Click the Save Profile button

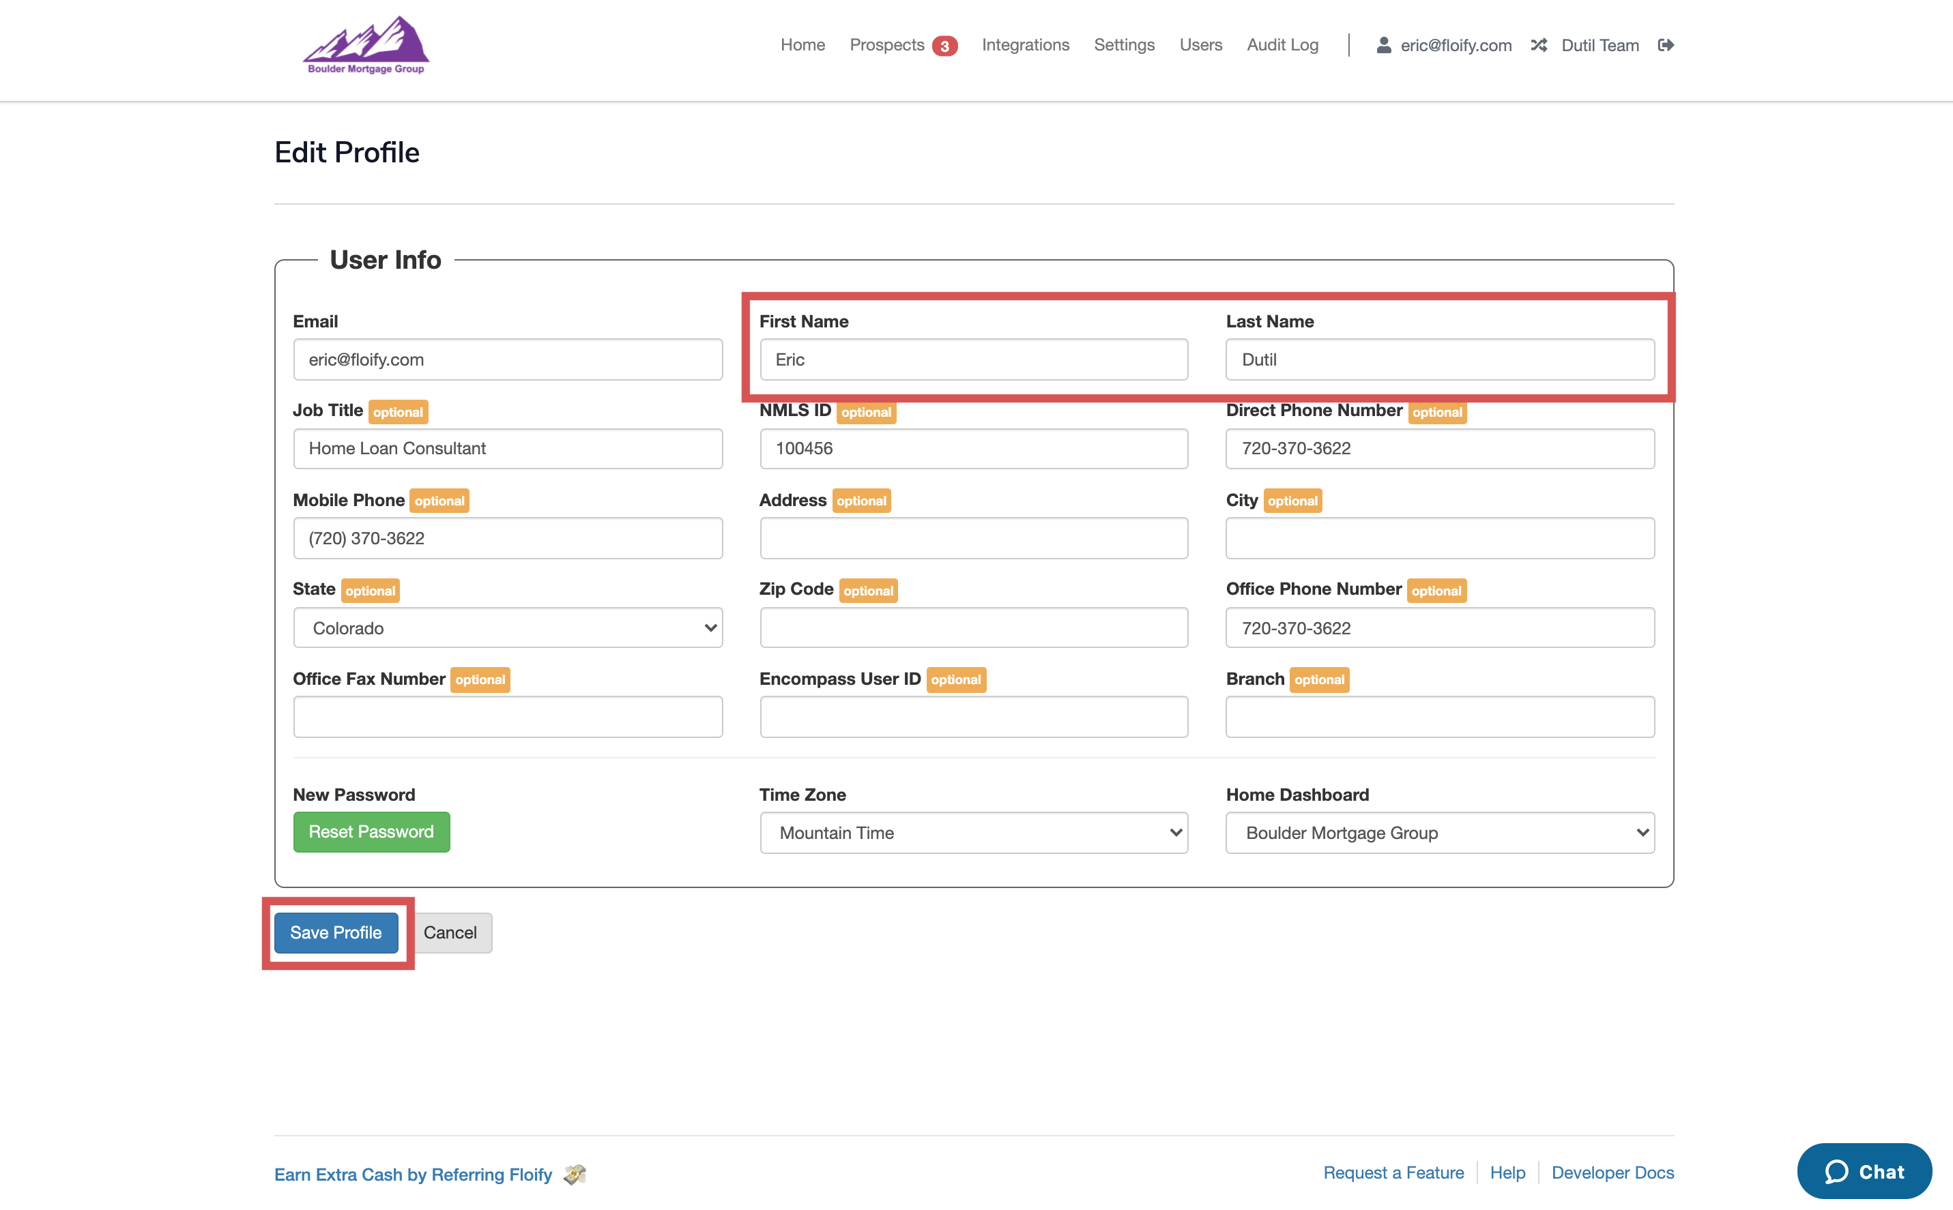(335, 932)
